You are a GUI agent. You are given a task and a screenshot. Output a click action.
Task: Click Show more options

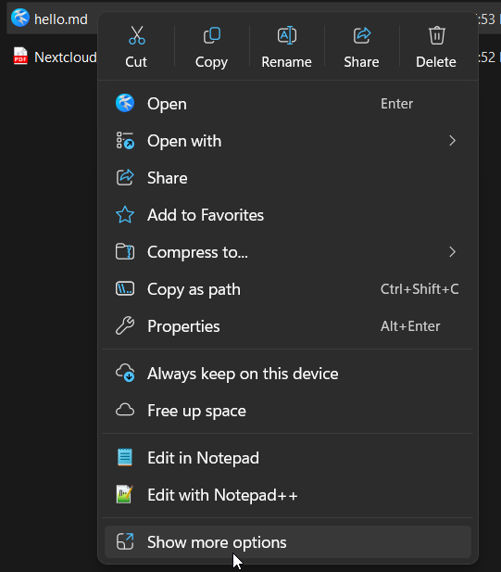288,541
